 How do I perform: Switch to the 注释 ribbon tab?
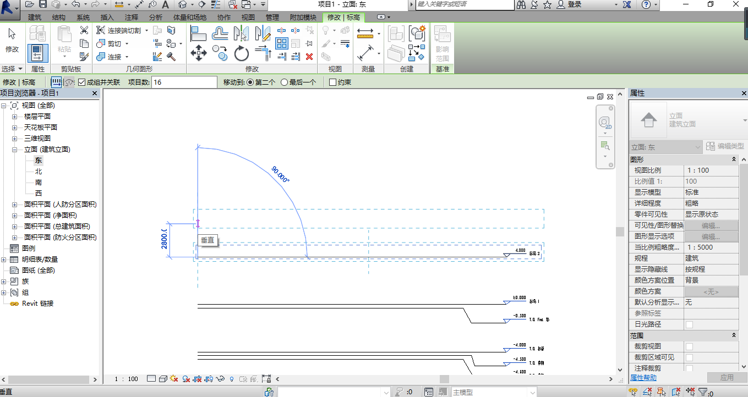click(132, 18)
